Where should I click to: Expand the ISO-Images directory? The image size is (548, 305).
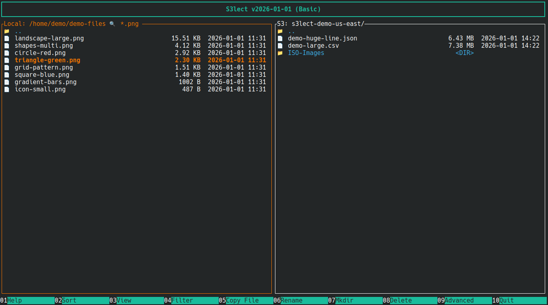[x=306, y=53]
